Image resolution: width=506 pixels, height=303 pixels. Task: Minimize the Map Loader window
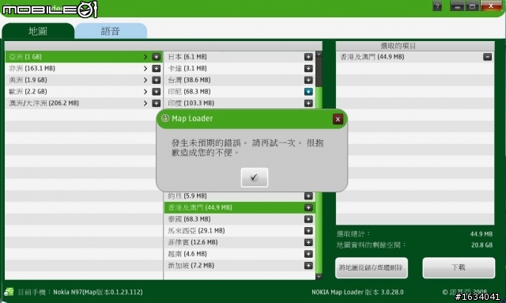click(457, 6)
